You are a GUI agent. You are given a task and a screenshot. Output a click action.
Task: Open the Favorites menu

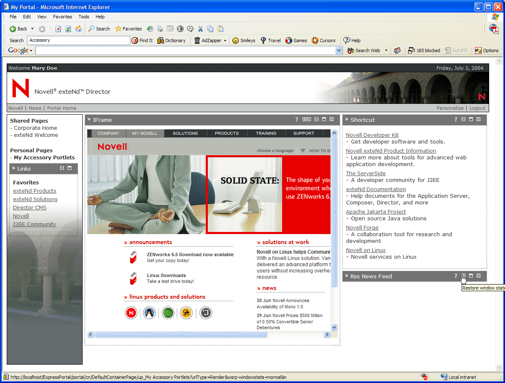click(62, 17)
